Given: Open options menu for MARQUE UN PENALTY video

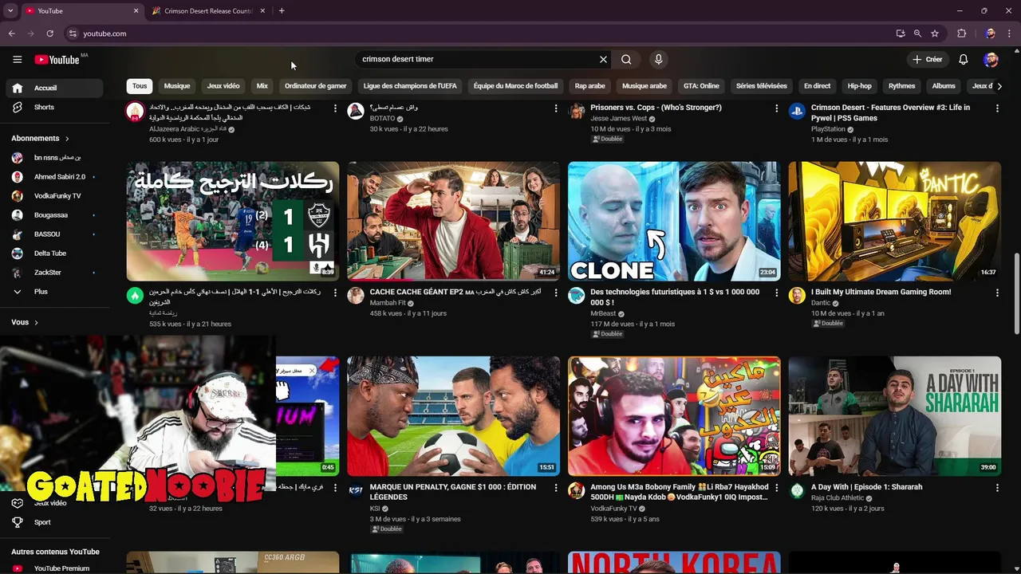Looking at the screenshot, I should click(555, 488).
